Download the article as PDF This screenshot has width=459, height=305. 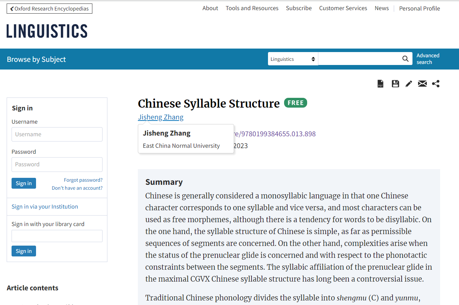(380, 84)
